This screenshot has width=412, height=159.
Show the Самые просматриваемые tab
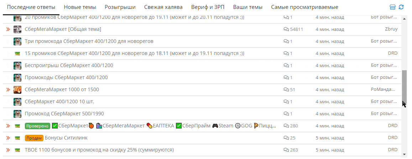304,7
